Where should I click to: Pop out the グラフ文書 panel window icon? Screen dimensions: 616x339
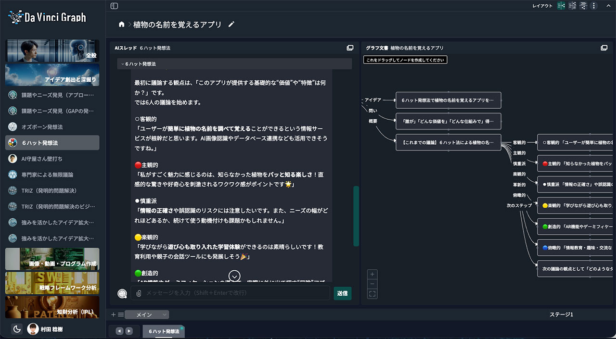point(604,48)
